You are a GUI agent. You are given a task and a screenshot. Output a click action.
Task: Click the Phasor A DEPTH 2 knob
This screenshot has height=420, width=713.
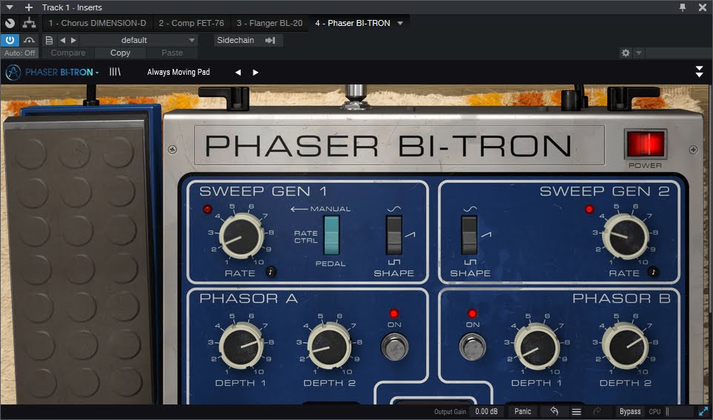329,345
